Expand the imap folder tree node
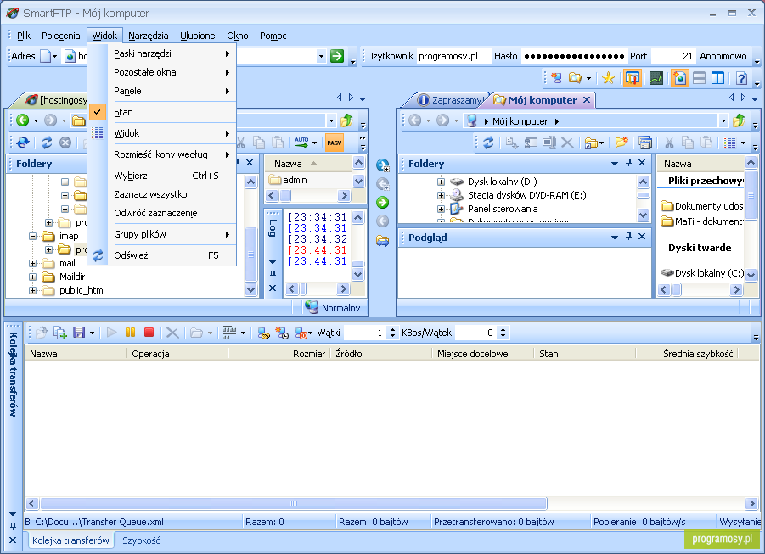Image resolution: width=765 pixels, height=554 pixels. pyautogui.click(x=32, y=236)
